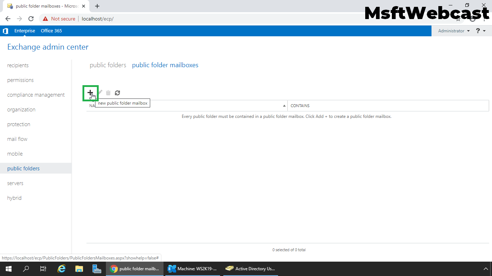The height and width of the screenshot is (276, 492).
Task: Open Active Directory Users from the taskbar
Action: click(250, 268)
